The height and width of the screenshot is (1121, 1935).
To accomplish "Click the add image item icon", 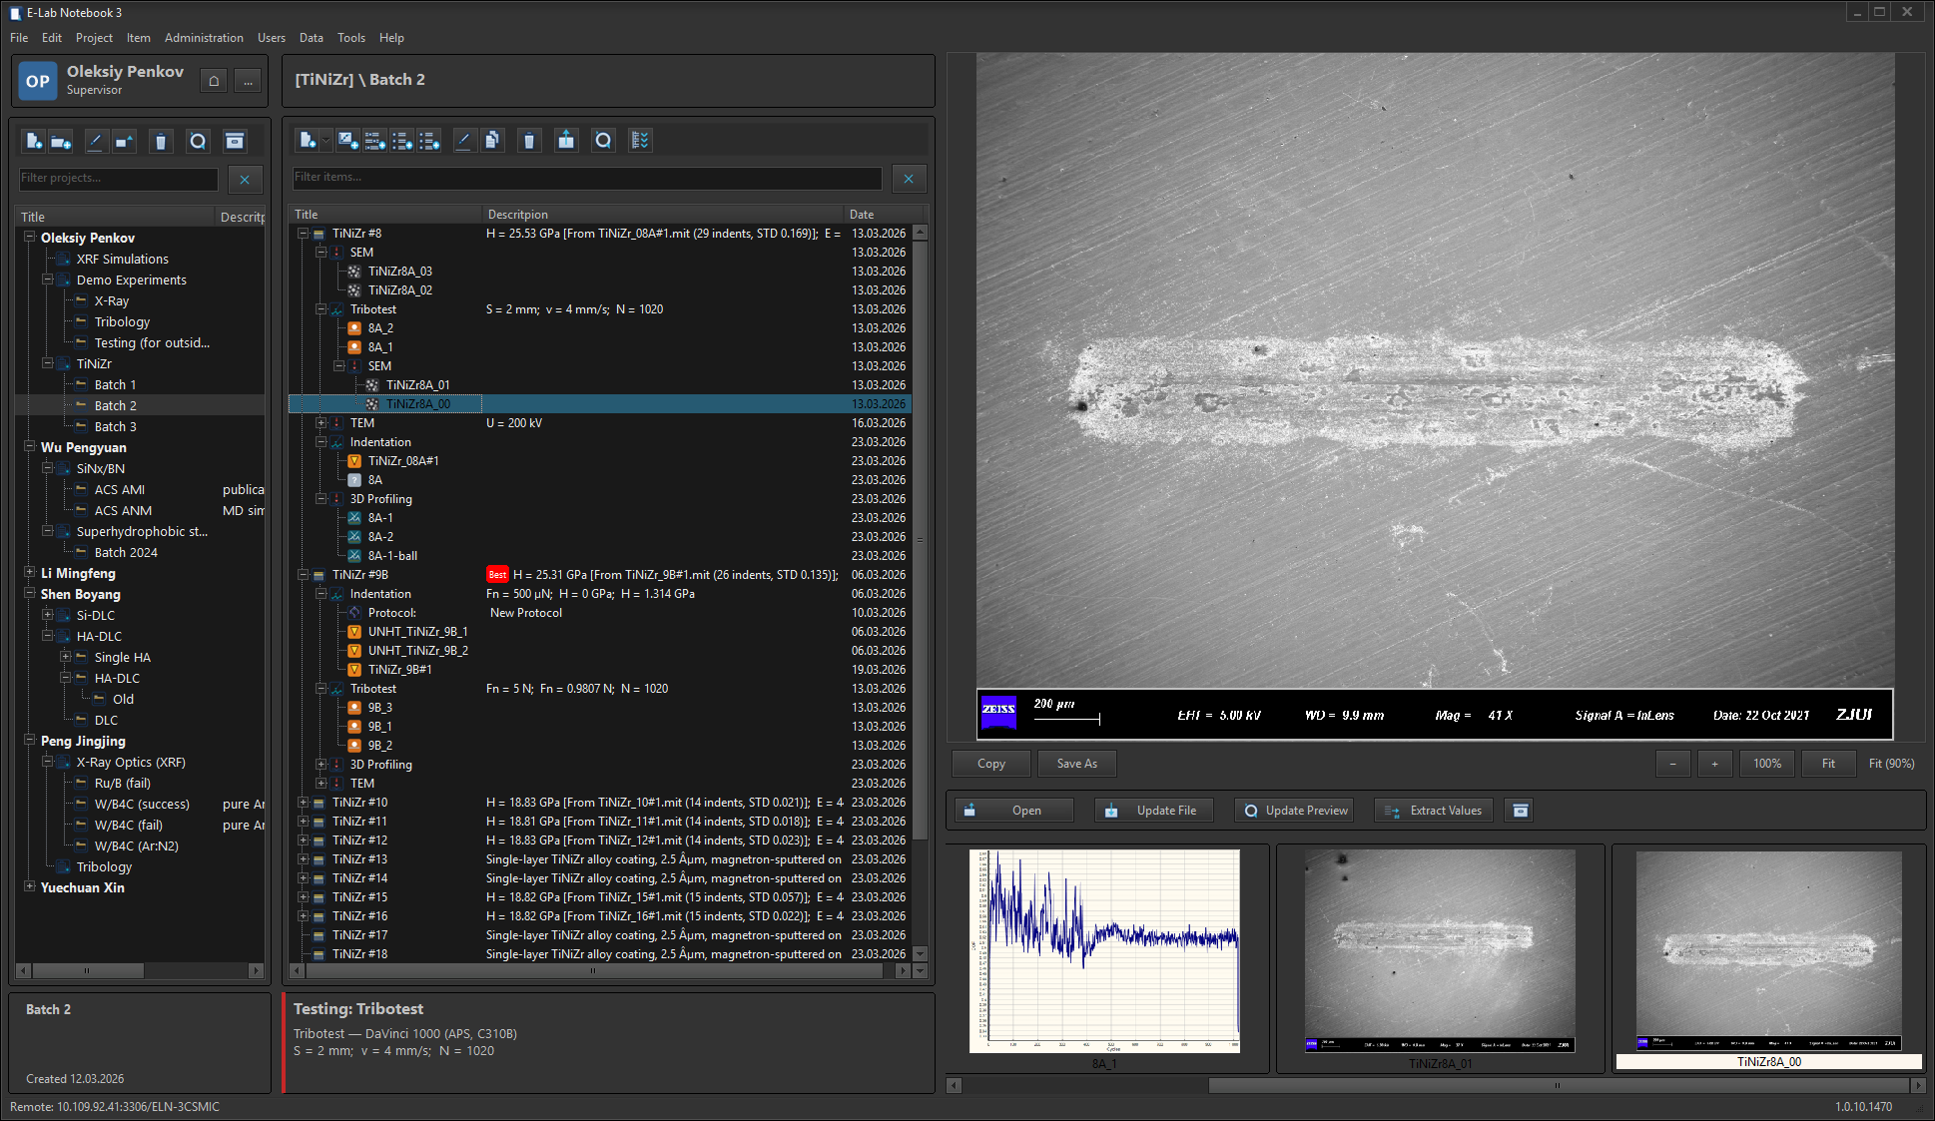I will (x=347, y=141).
